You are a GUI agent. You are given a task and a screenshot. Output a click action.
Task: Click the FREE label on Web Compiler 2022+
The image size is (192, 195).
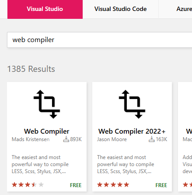click(161, 185)
